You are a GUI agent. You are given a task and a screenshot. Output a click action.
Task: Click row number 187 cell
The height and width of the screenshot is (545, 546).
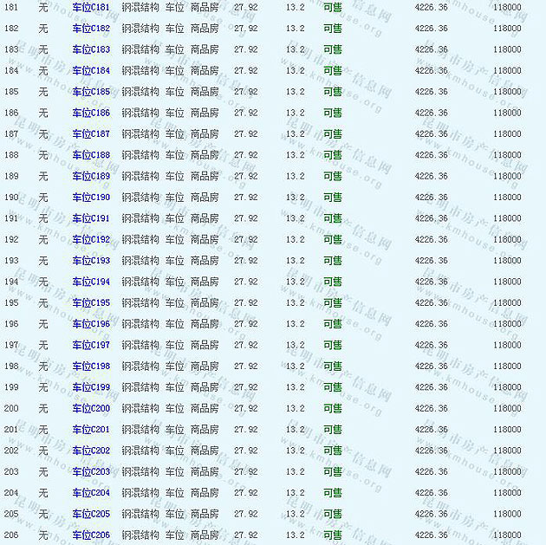[x=11, y=133]
